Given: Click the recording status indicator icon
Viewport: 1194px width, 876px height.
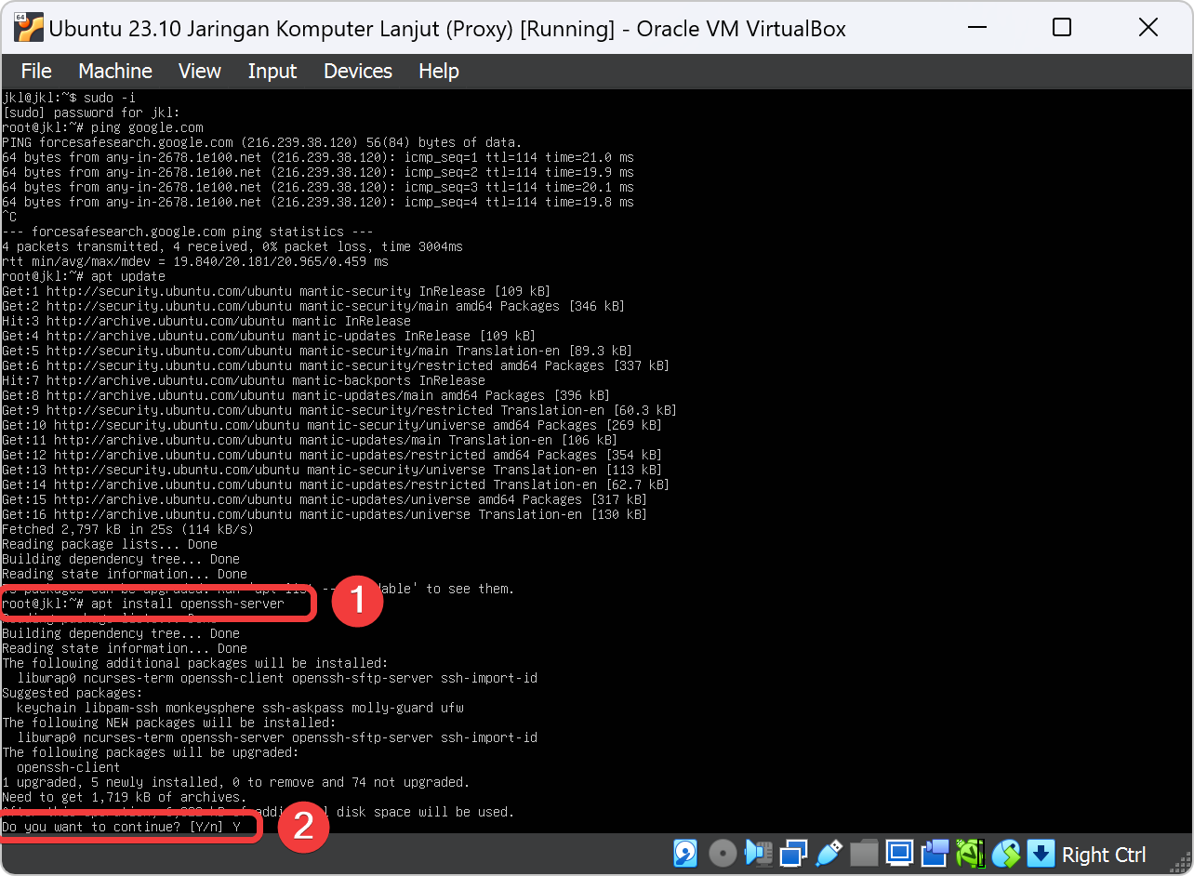Looking at the screenshot, I should pos(935,853).
